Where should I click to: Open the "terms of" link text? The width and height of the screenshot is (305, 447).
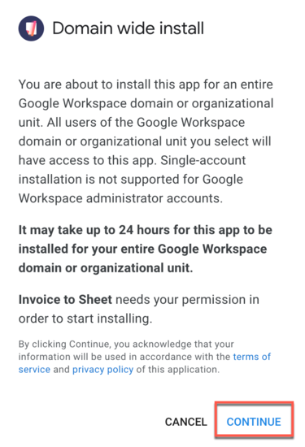tap(252, 357)
